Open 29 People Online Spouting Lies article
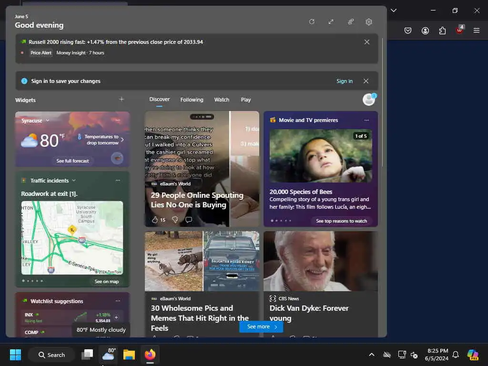Screen dimensions: 488x366 click(197, 200)
